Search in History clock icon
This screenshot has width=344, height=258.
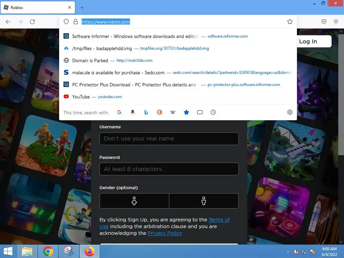[213, 112]
